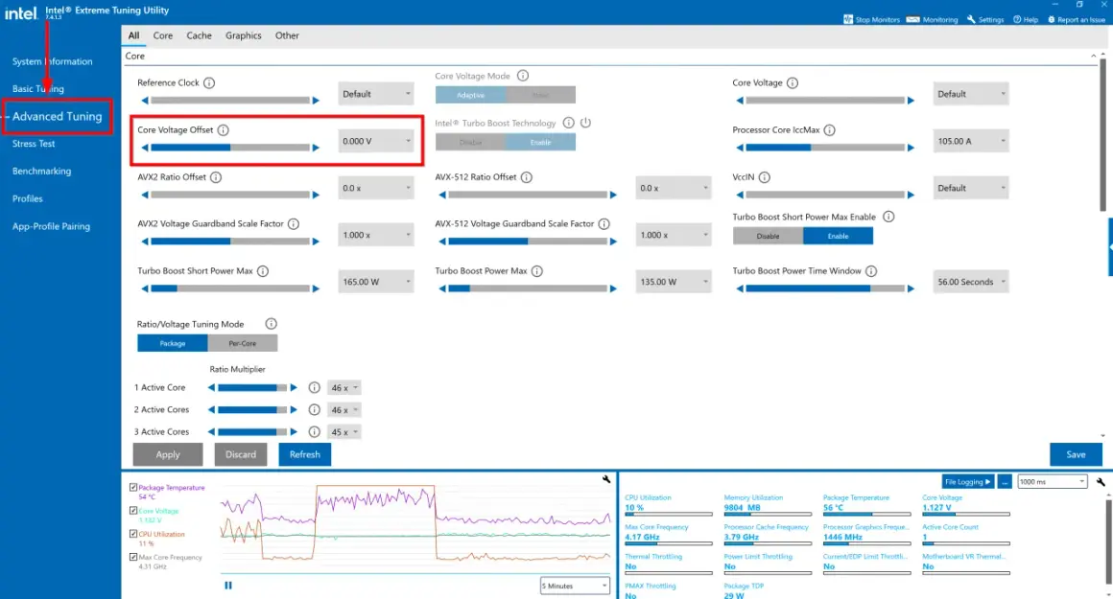Show Turbo Boost Power Time Window info
Screen dimensions: 1113x599
(x=871, y=271)
